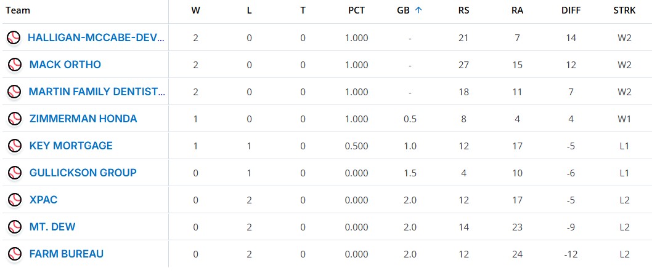The height and width of the screenshot is (271, 652).
Task: Sort table by W column header
Action: pos(195,10)
